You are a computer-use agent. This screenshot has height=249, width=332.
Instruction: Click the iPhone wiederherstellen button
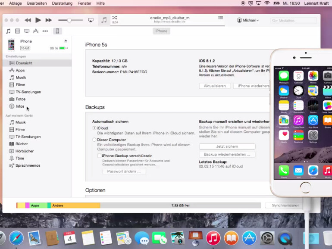(252, 86)
